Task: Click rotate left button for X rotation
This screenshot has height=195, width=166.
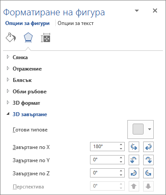Action: [x=134, y=147]
